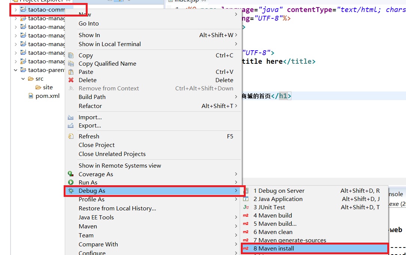Viewport: 406px width, 255px height.
Task: Select the taotao-parent project
Action: 46,70
